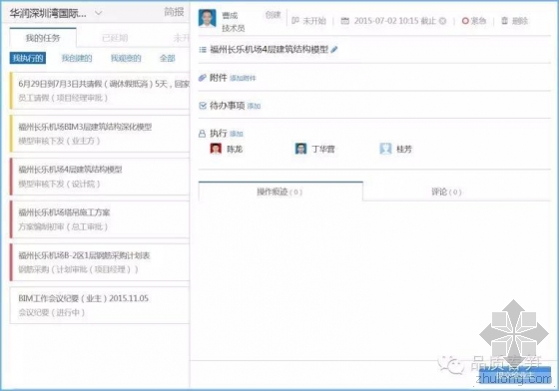Click 添加 next to 执行
The image size is (559, 391).
tap(237, 134)
